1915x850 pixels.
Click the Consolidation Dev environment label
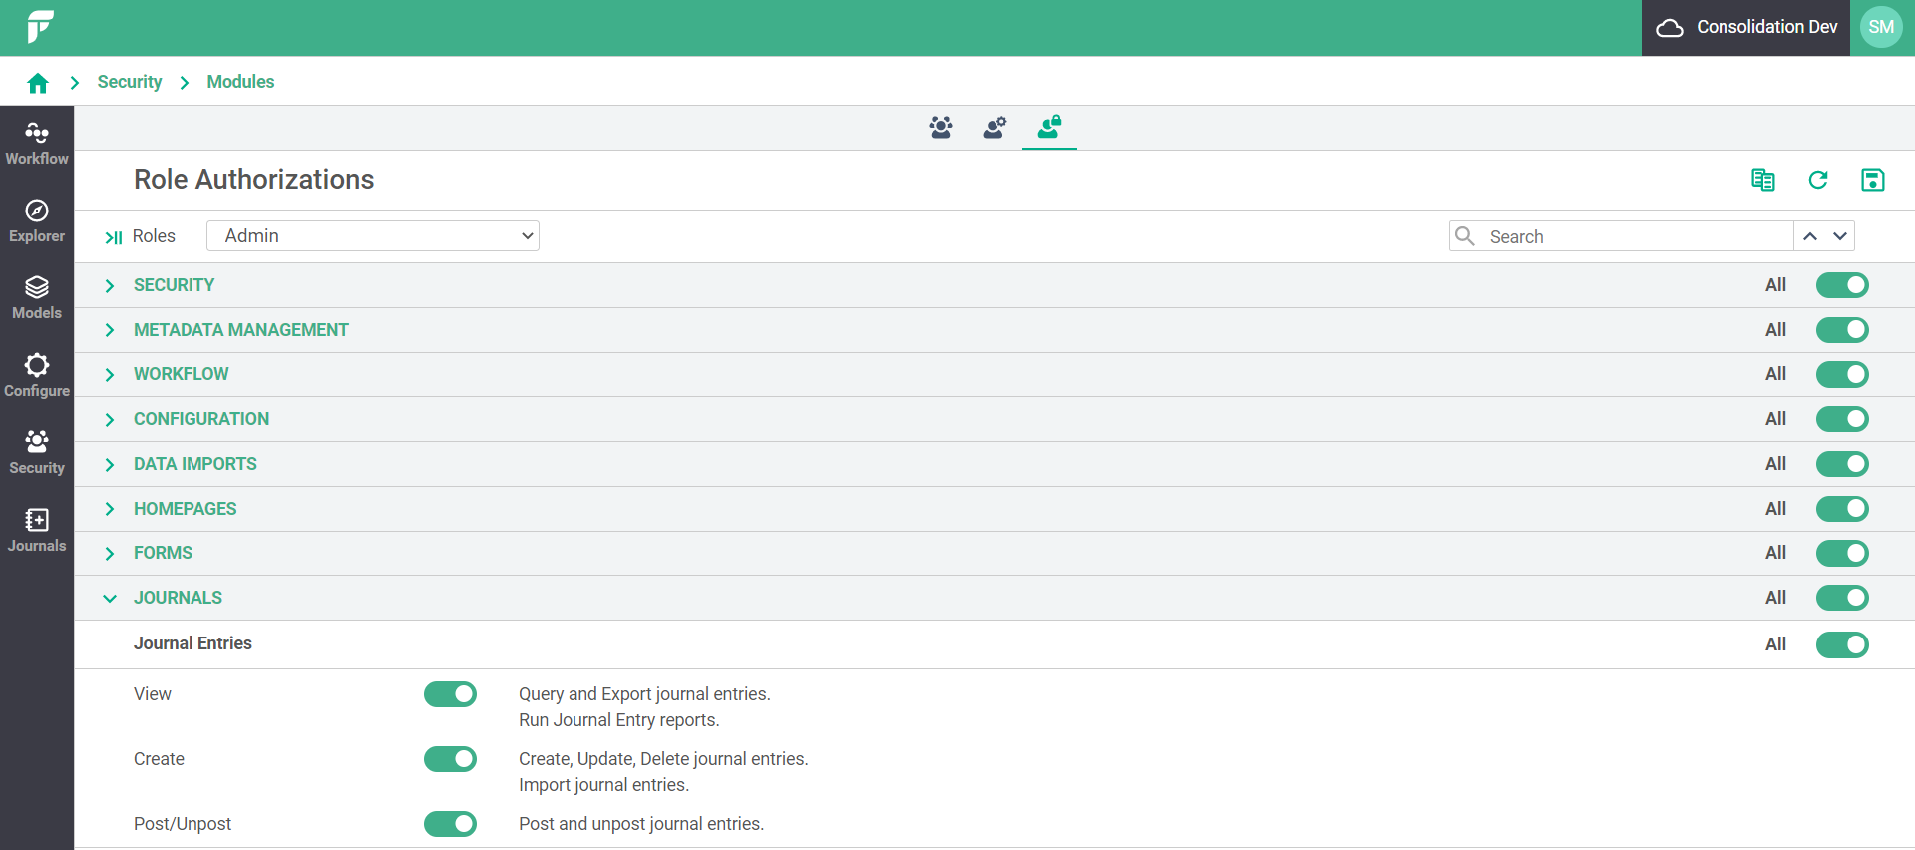pos(1767,27)
